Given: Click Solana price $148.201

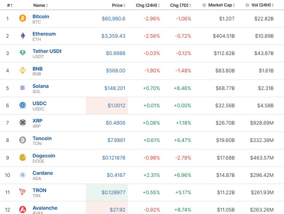Looking at the screenshot, I should 115,88.
